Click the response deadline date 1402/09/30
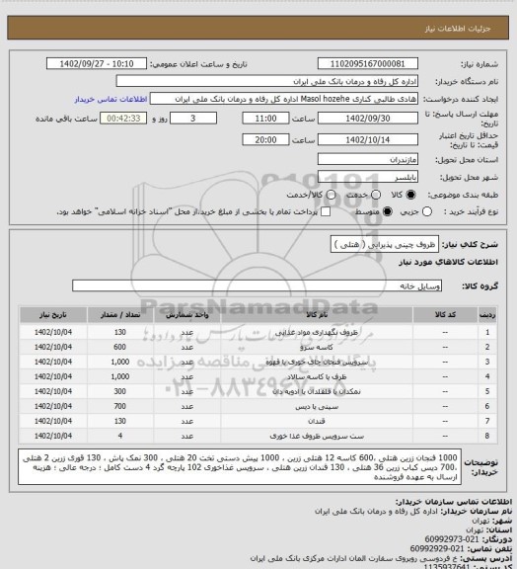The width and height of the screenshot is (517, 569). pos(368,119)
